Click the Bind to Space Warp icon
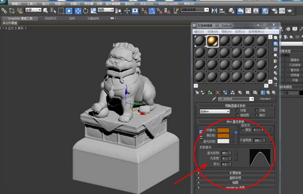 pos(20,11)
